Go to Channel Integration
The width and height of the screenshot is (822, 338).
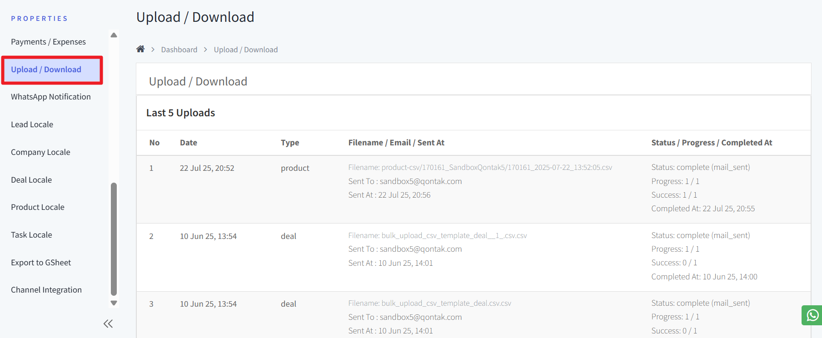[46, 290]
